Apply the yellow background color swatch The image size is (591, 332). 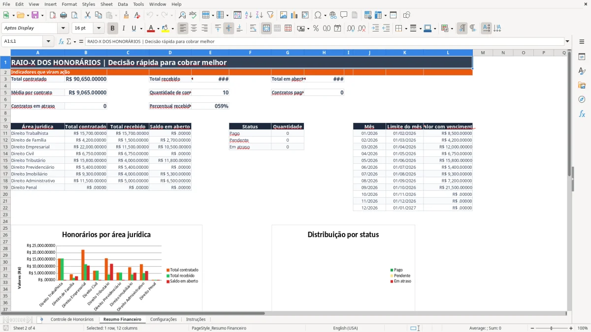click(166, 28)
